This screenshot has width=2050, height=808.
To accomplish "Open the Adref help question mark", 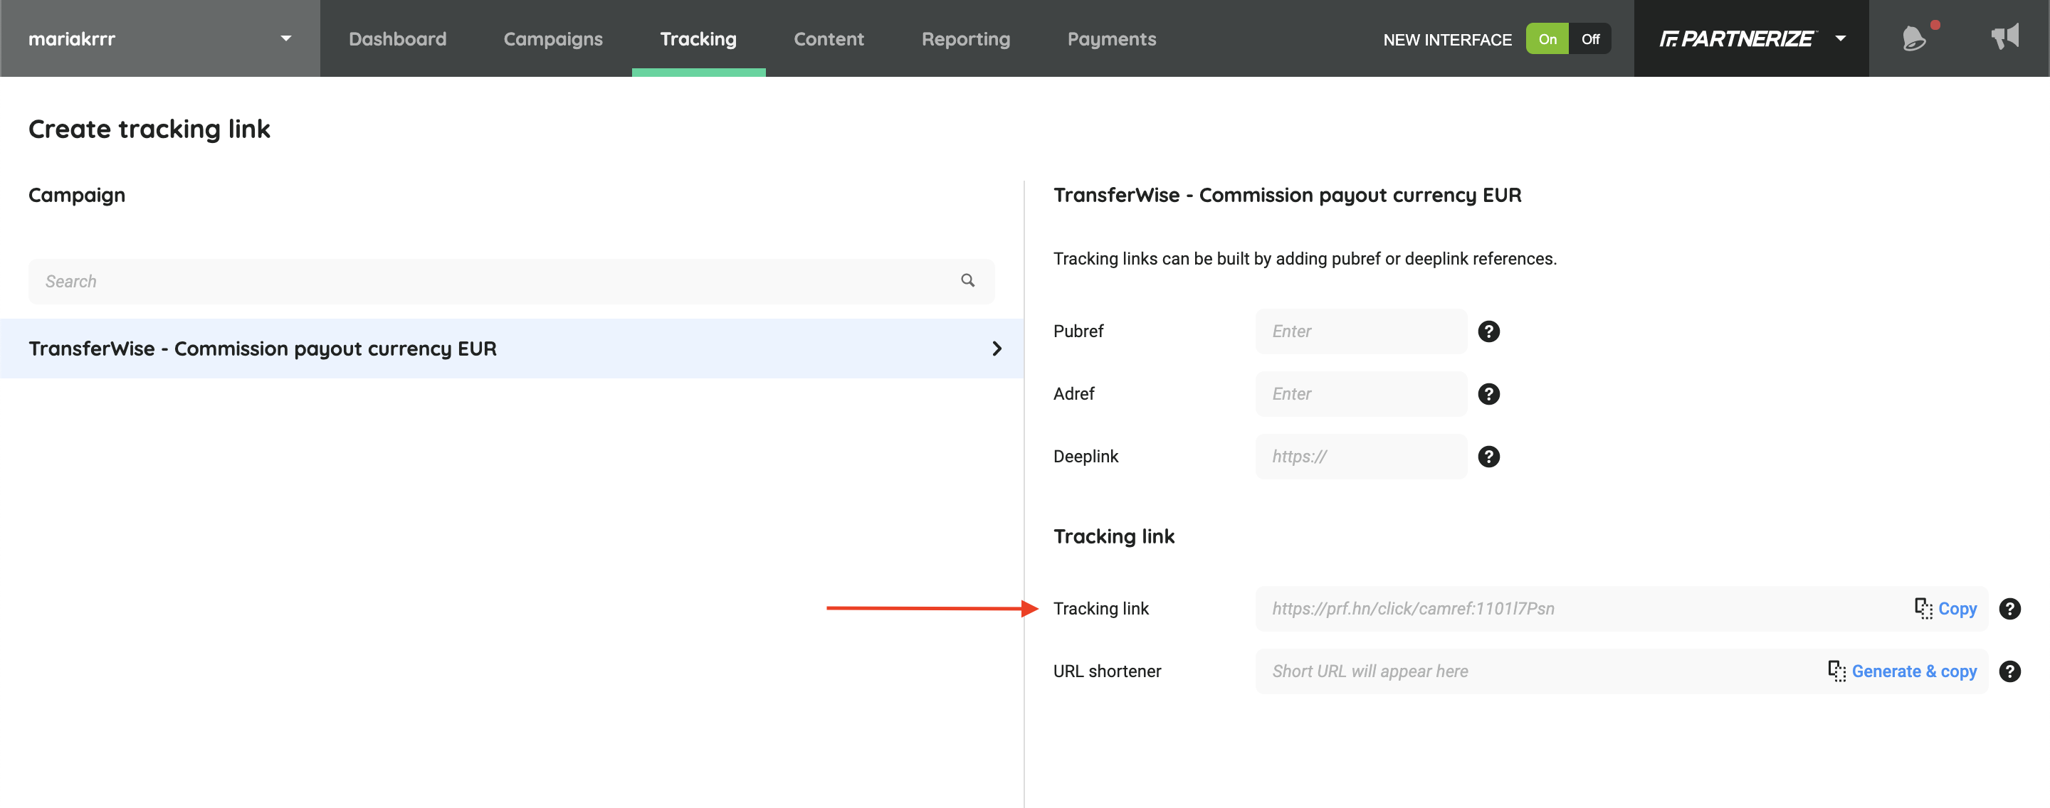I will (1488, 393).
